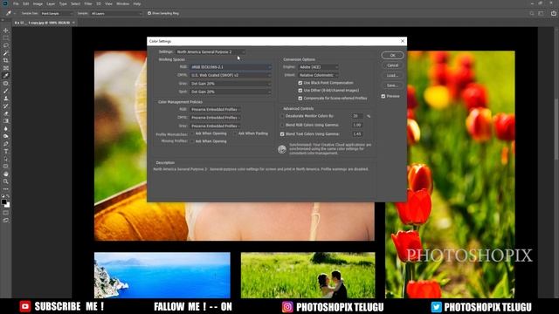Viewport: 559px width, 314px height.
Task: Open RGB color management policy dropdown
Action: point(216,109)
